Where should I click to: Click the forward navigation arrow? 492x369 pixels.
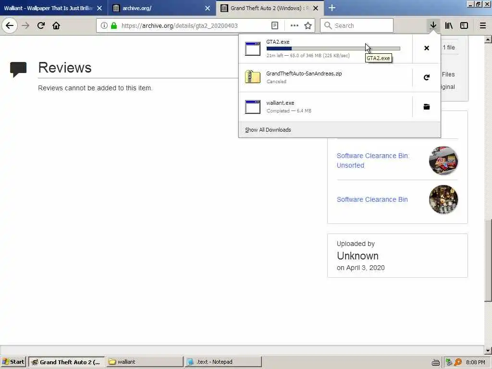coord(25,25)
